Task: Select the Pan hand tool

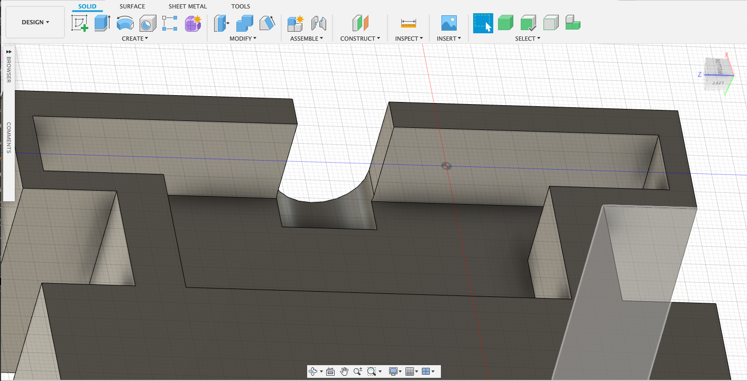Action: [344, 371]
